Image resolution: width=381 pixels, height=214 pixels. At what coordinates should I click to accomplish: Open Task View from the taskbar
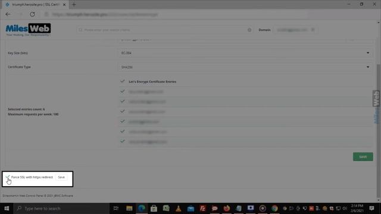(x=116, y=208)
